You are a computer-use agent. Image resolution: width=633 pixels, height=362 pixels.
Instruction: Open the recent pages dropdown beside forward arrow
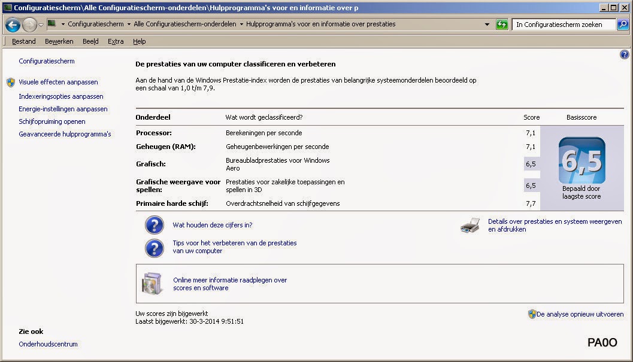[x=41, y=25]
